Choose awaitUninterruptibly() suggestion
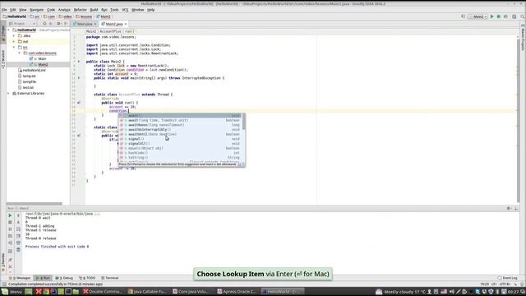526x296 pixels. point(180,130)
